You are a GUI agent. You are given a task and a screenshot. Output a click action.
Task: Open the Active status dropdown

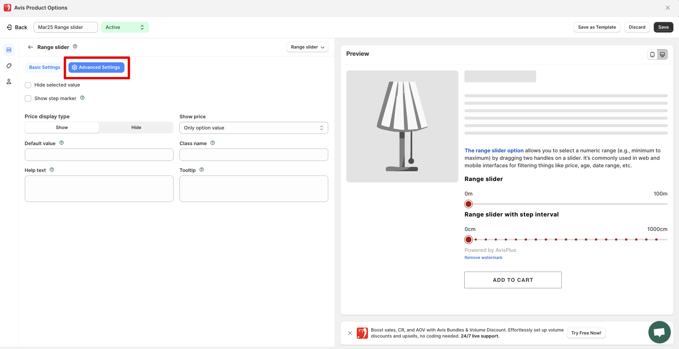click(125, 28)
